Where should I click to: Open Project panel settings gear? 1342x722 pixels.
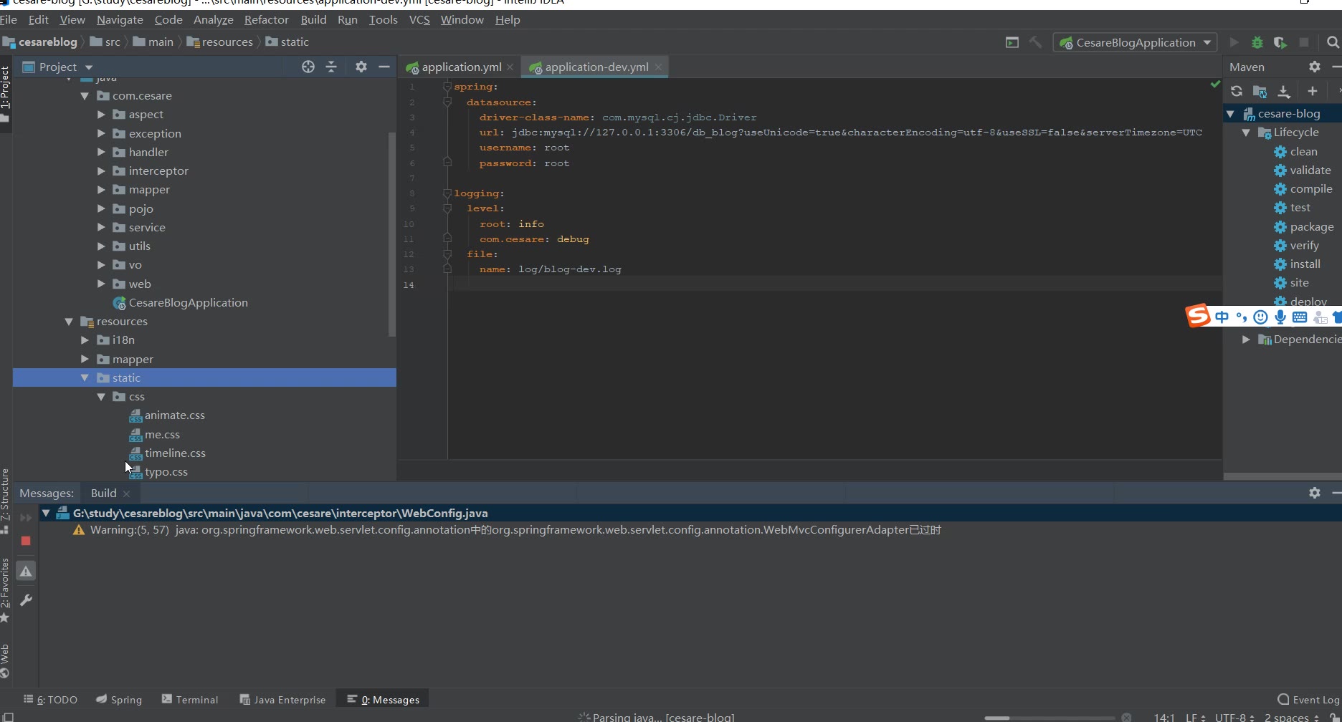pyautogui.click(x=361, y=67)
